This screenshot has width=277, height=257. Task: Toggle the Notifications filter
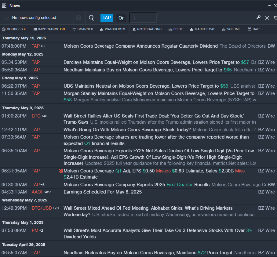147,29
